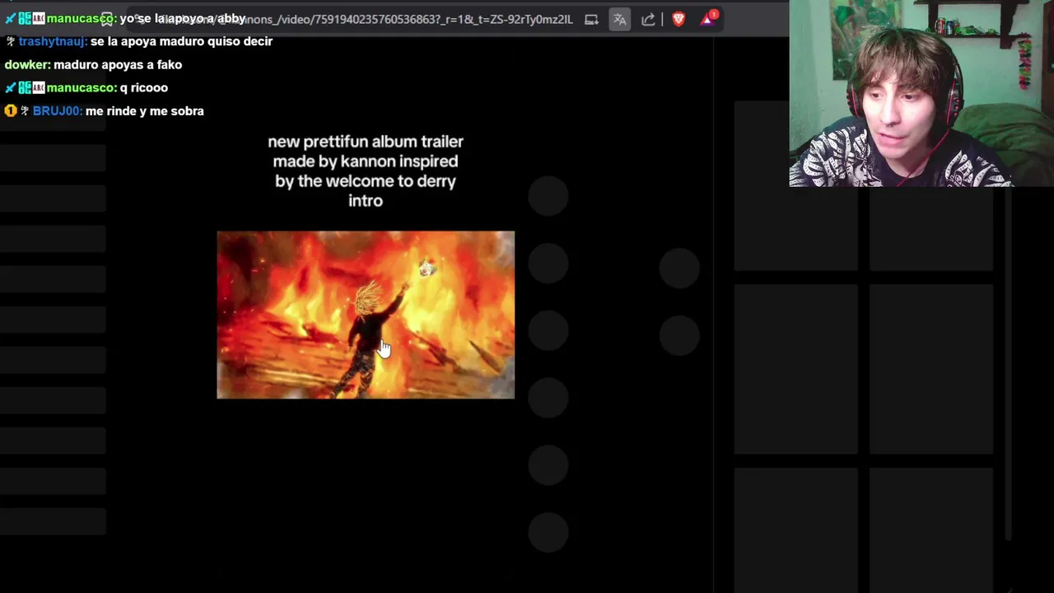The width and height of the screenshot is (1054, 593).
Task: Play the fire scene video
Action: 366,315
